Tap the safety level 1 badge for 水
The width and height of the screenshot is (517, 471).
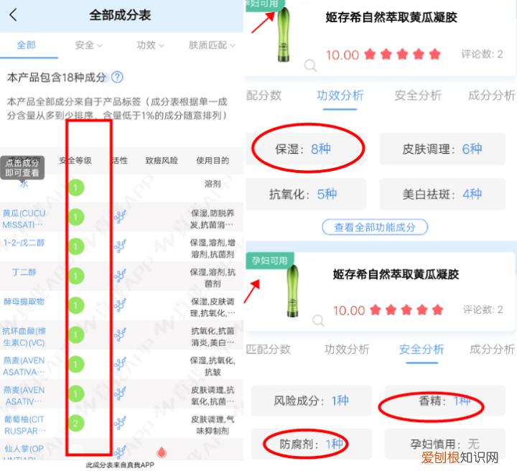point(76,187)
